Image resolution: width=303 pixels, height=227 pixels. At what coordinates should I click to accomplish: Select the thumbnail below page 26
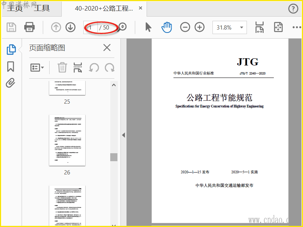[67, 205]
